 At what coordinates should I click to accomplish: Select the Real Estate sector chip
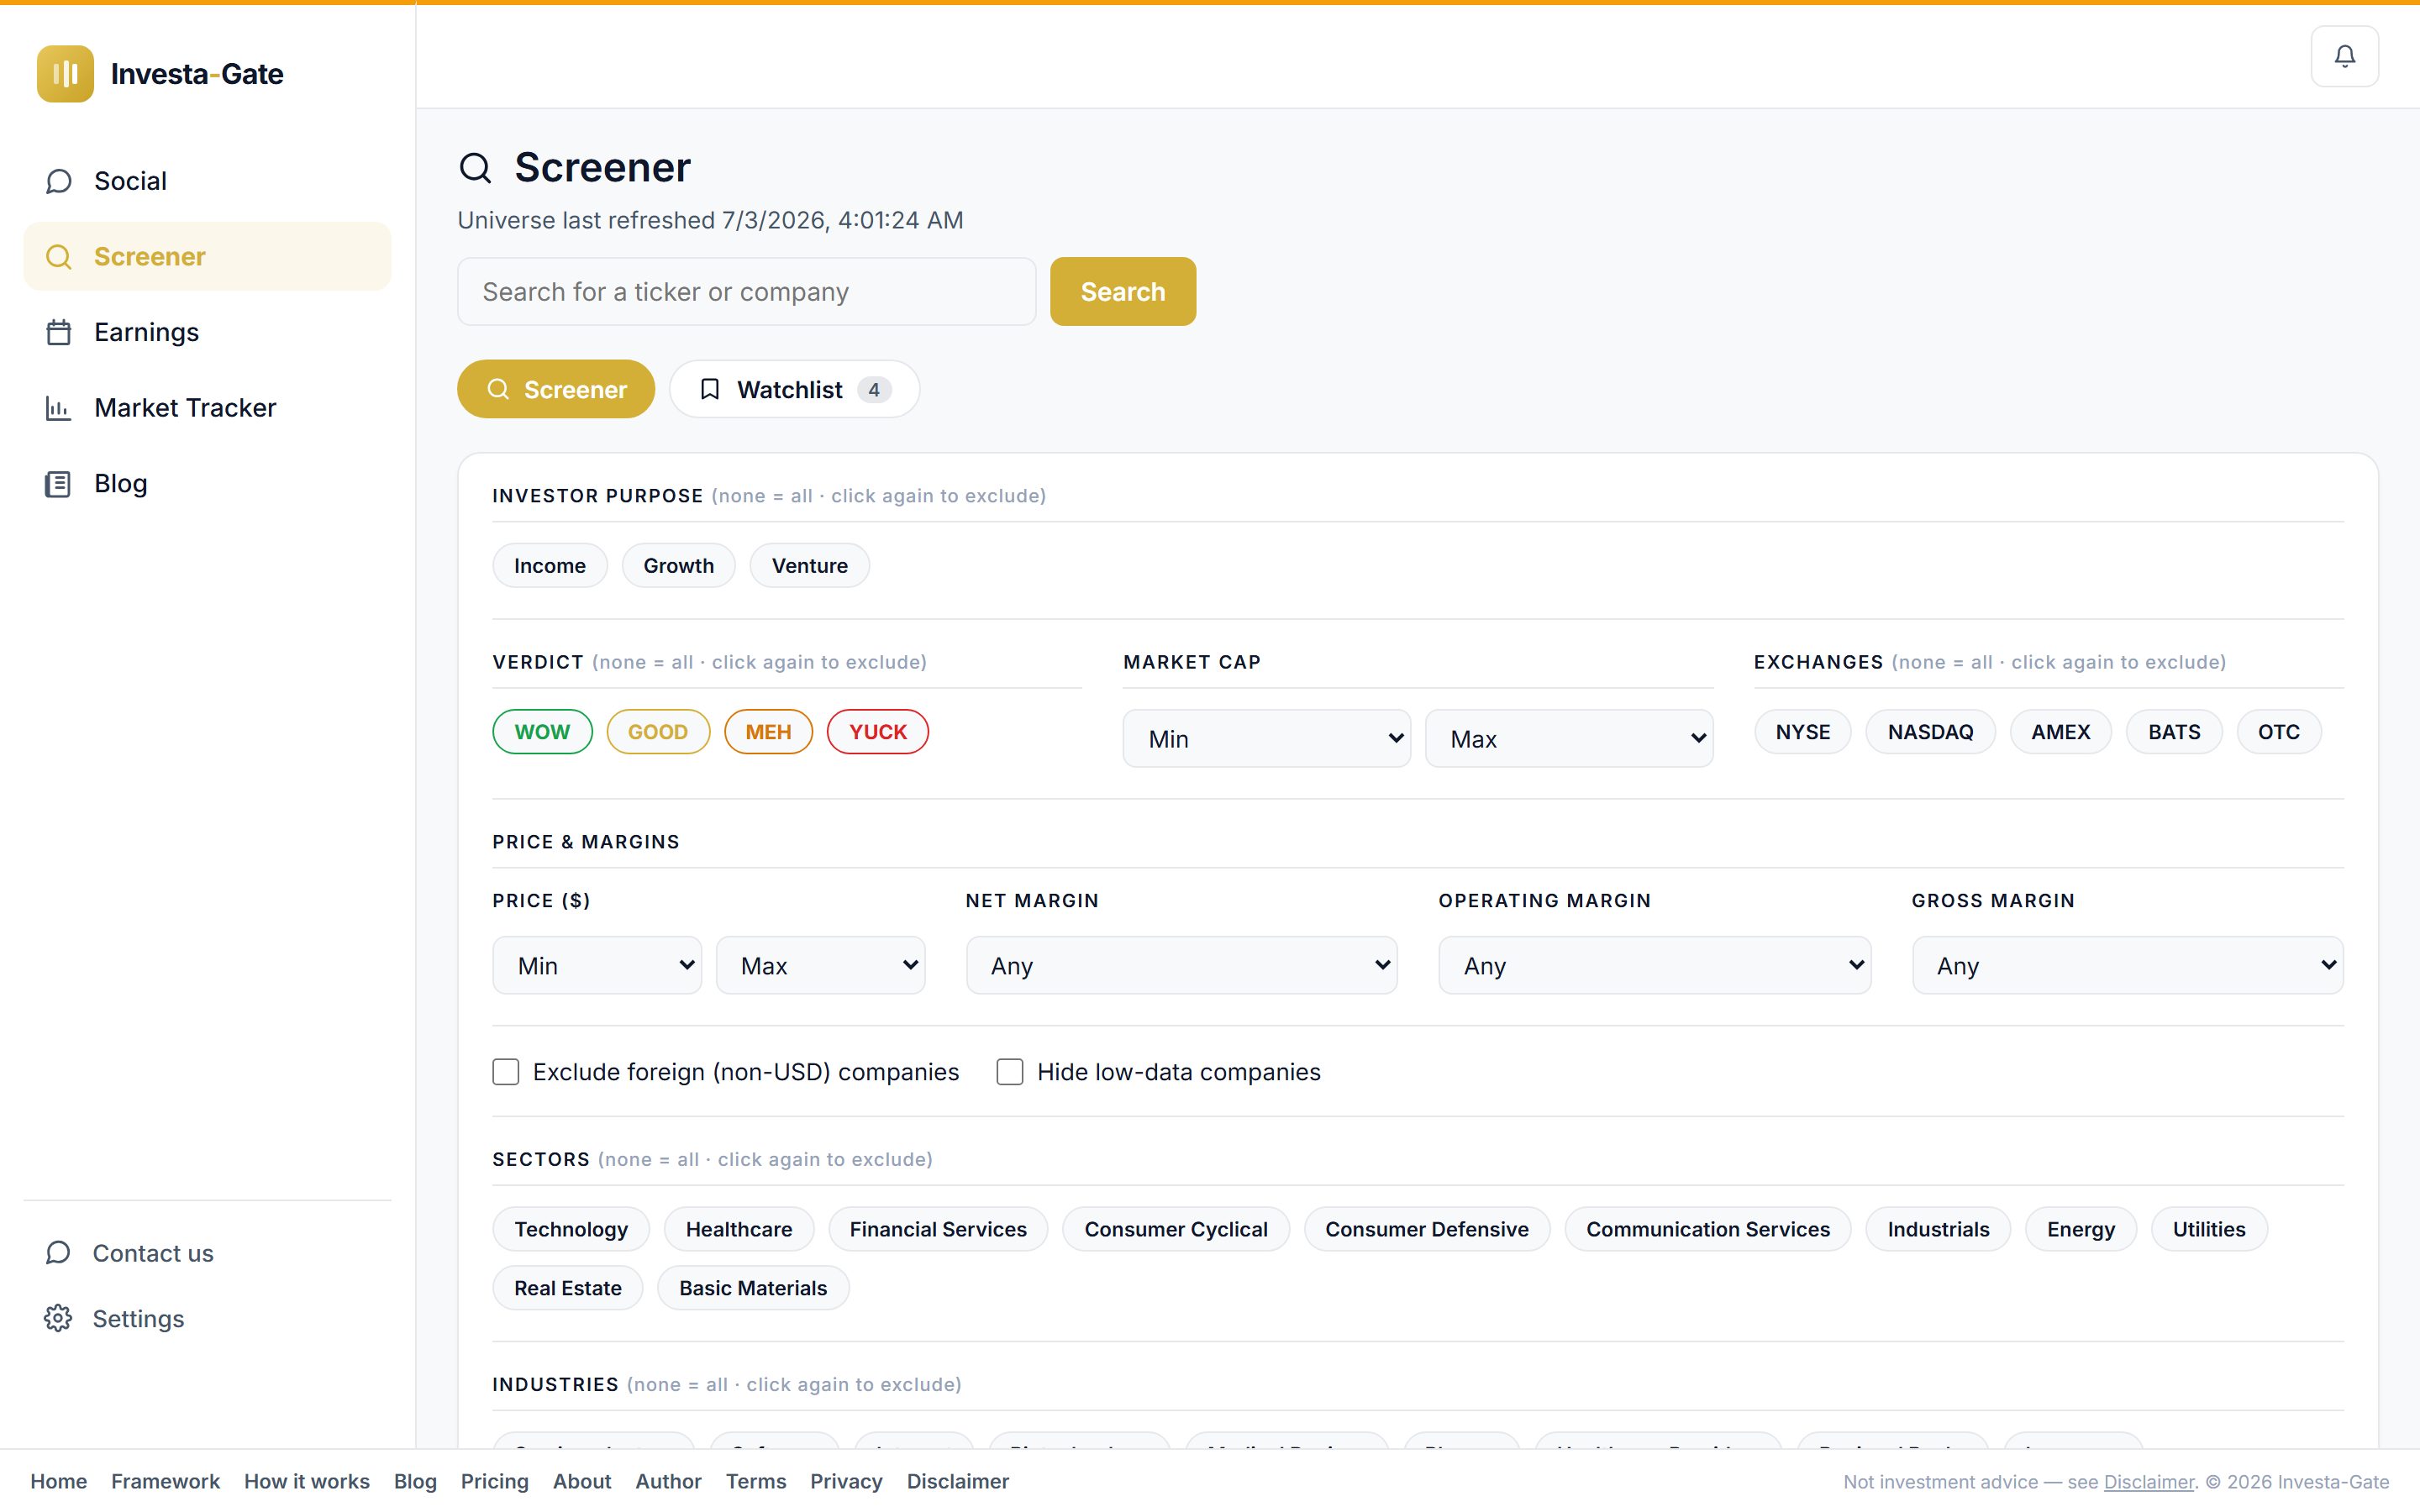click(568, 1288)
